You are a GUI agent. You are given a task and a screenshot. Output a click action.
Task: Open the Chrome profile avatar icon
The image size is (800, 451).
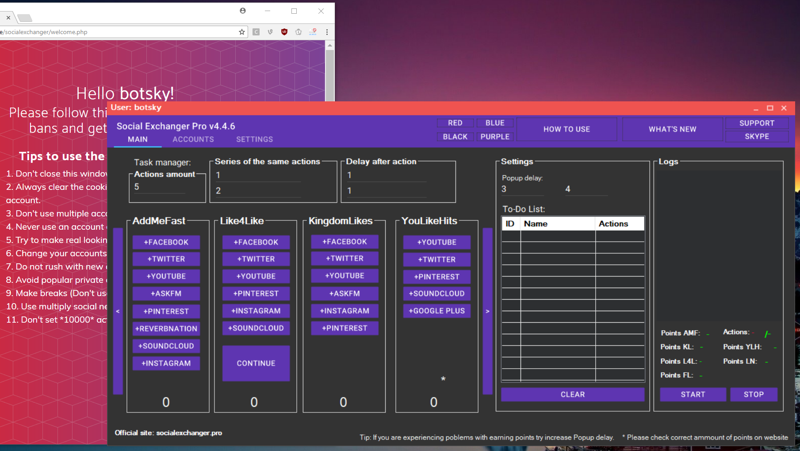(243, 11)
